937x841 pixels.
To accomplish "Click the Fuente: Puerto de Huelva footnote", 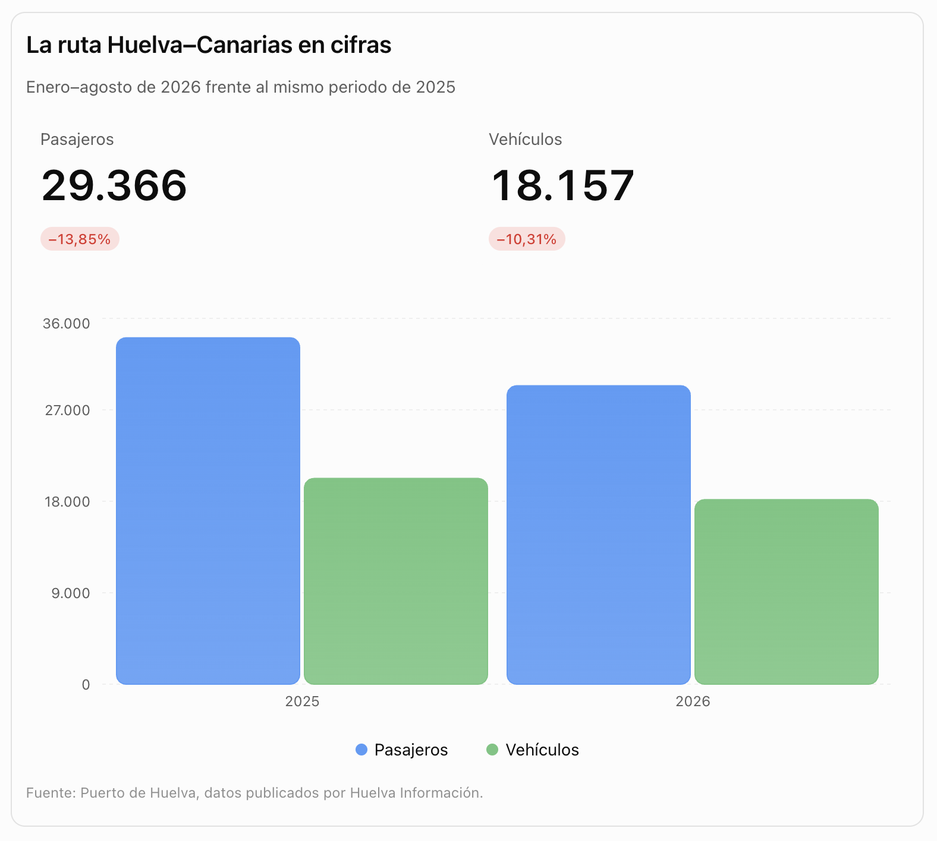I will pos(254,793).
